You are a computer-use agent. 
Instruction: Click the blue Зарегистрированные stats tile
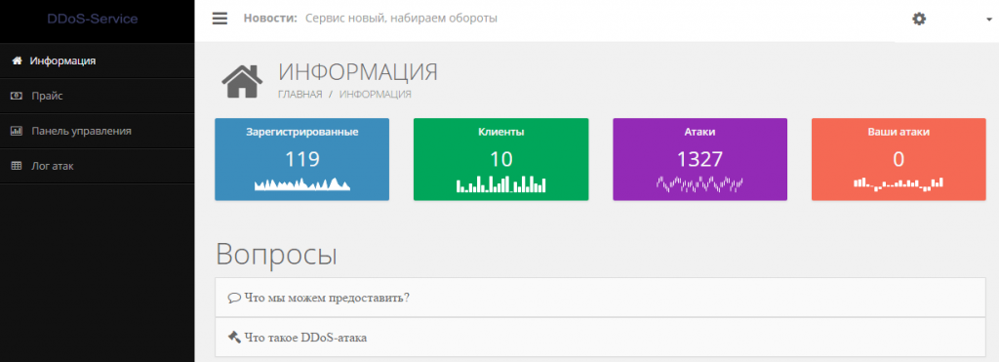302,159
